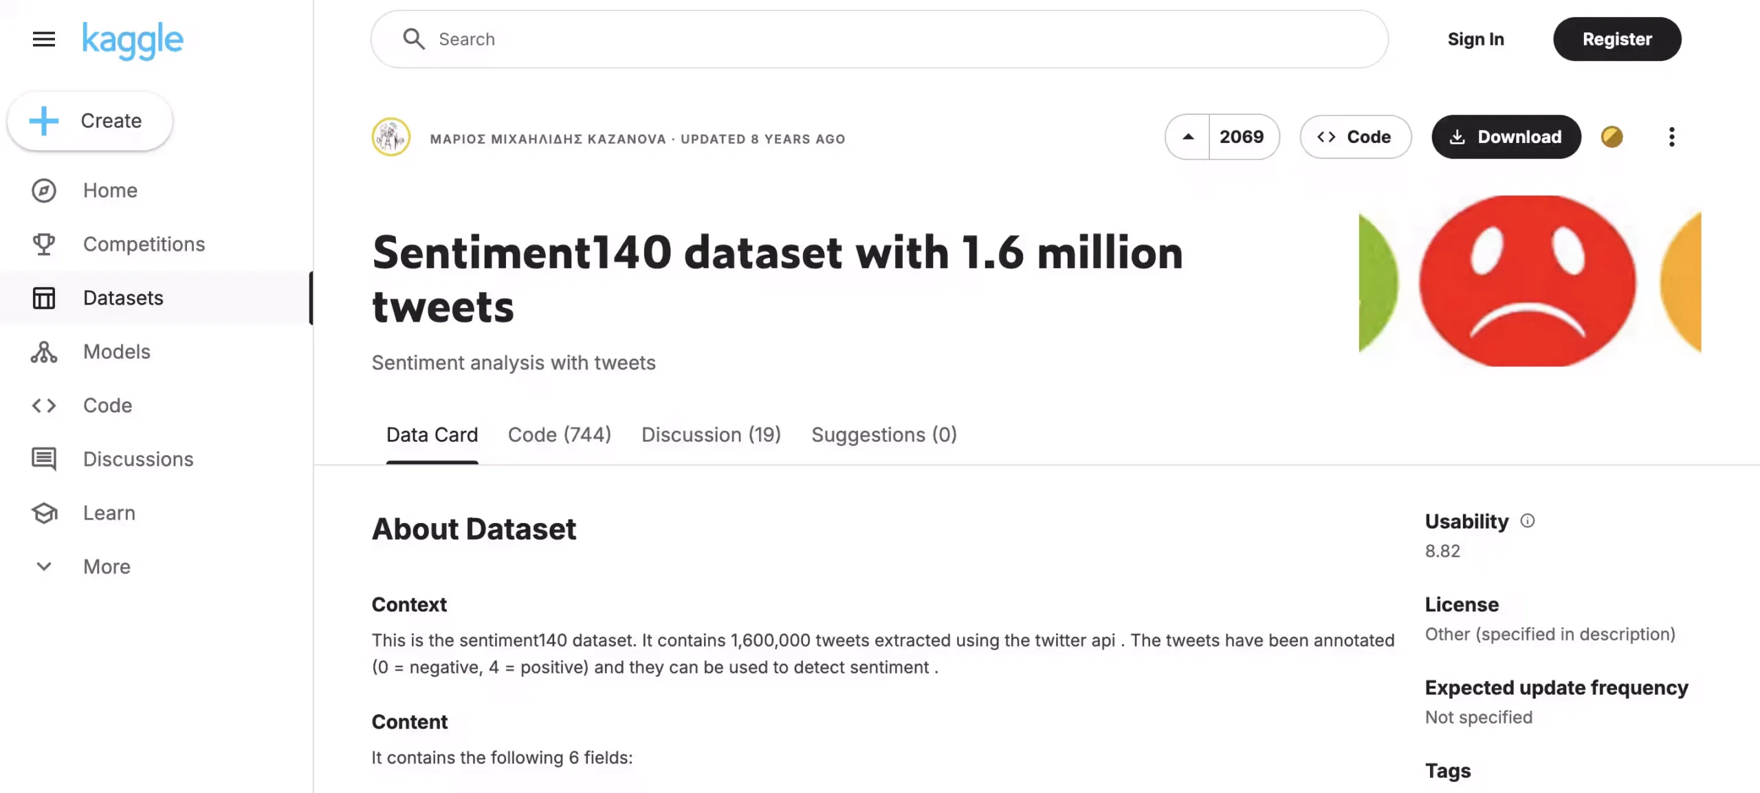Viewport: 1760px width, 793px height.
Task: Click the 'Tags' heading
Action: (x=1448, y=771)
